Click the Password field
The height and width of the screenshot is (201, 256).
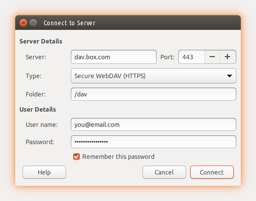click(154, 142)
